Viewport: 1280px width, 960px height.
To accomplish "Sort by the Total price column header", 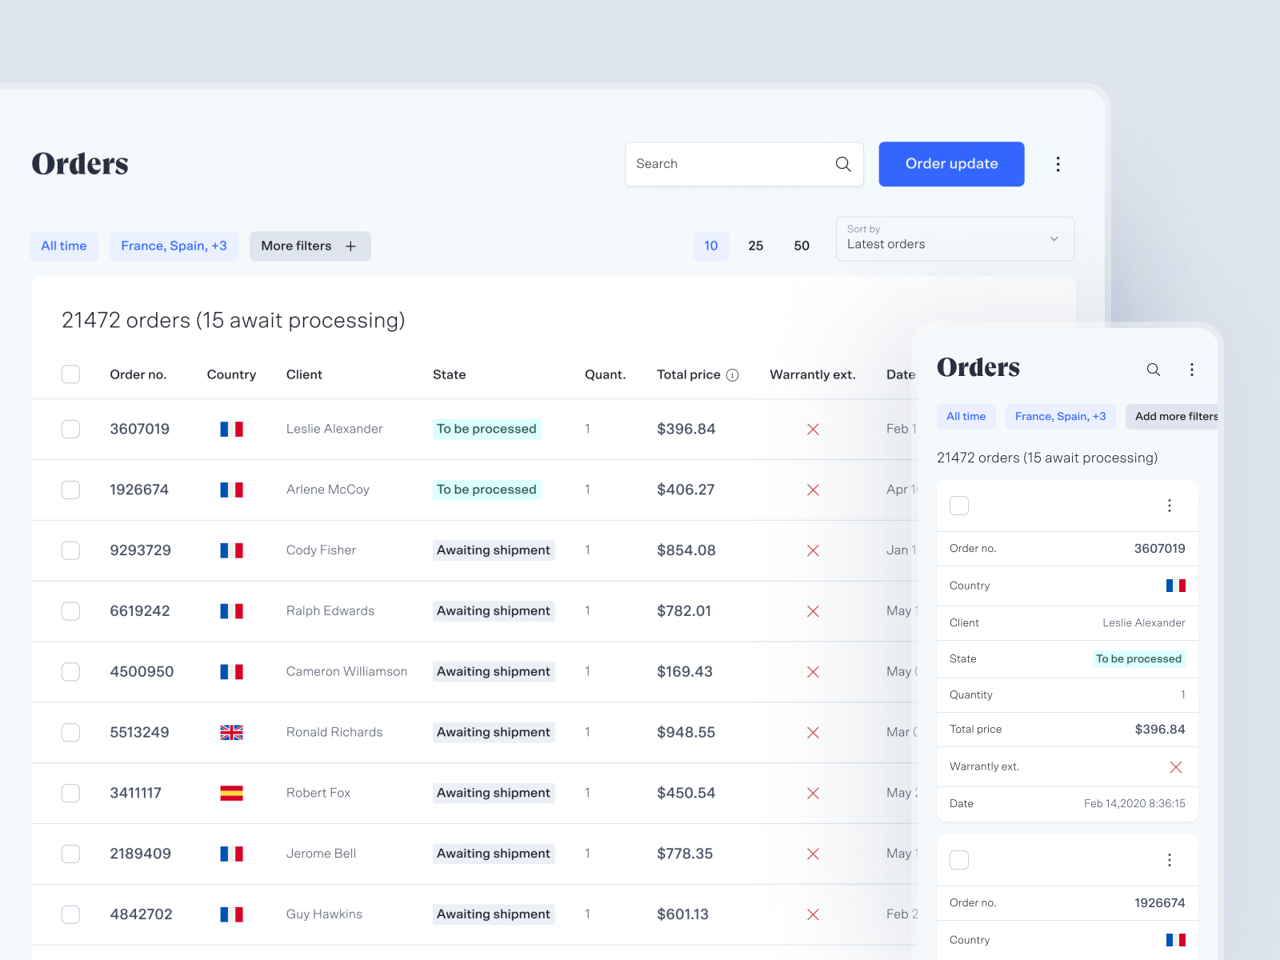I will click(689, 375).
